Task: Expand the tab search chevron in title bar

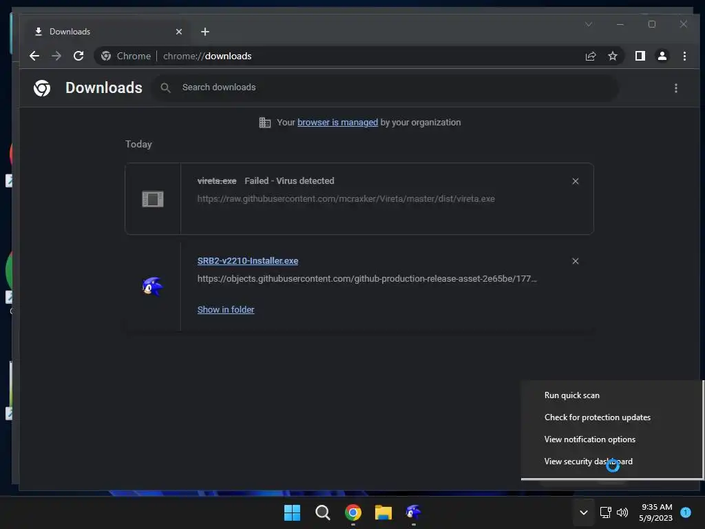Action: 589,24
